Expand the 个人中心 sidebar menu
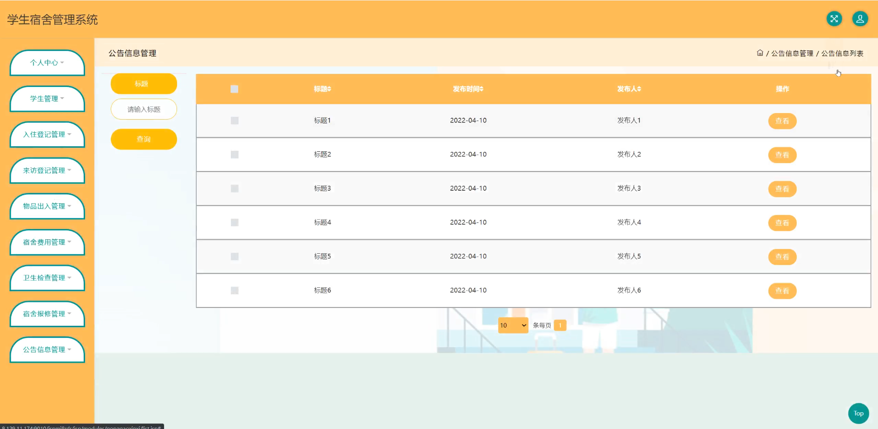 (47, 63)
